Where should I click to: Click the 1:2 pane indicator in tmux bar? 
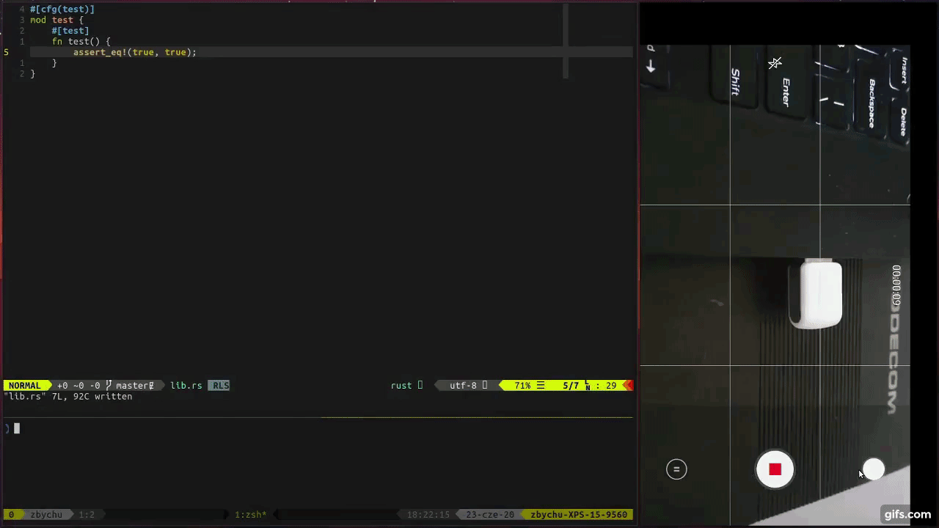tap(87, 514)
